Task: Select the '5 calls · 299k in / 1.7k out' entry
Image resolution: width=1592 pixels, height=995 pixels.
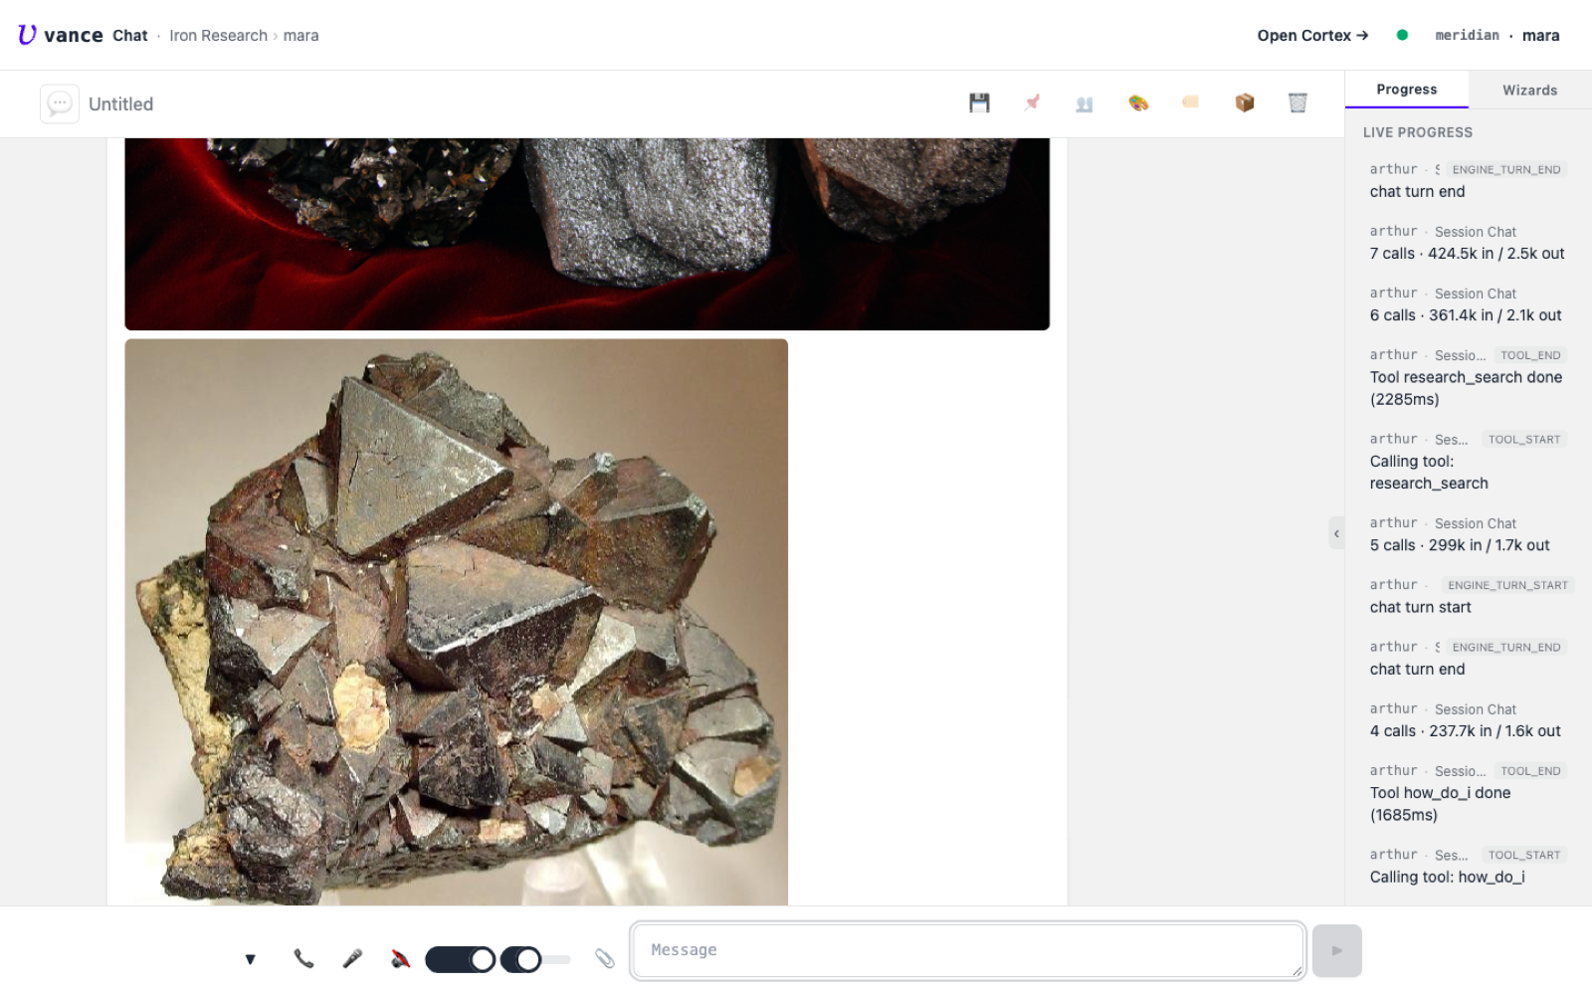Action: click(1468, 534)
